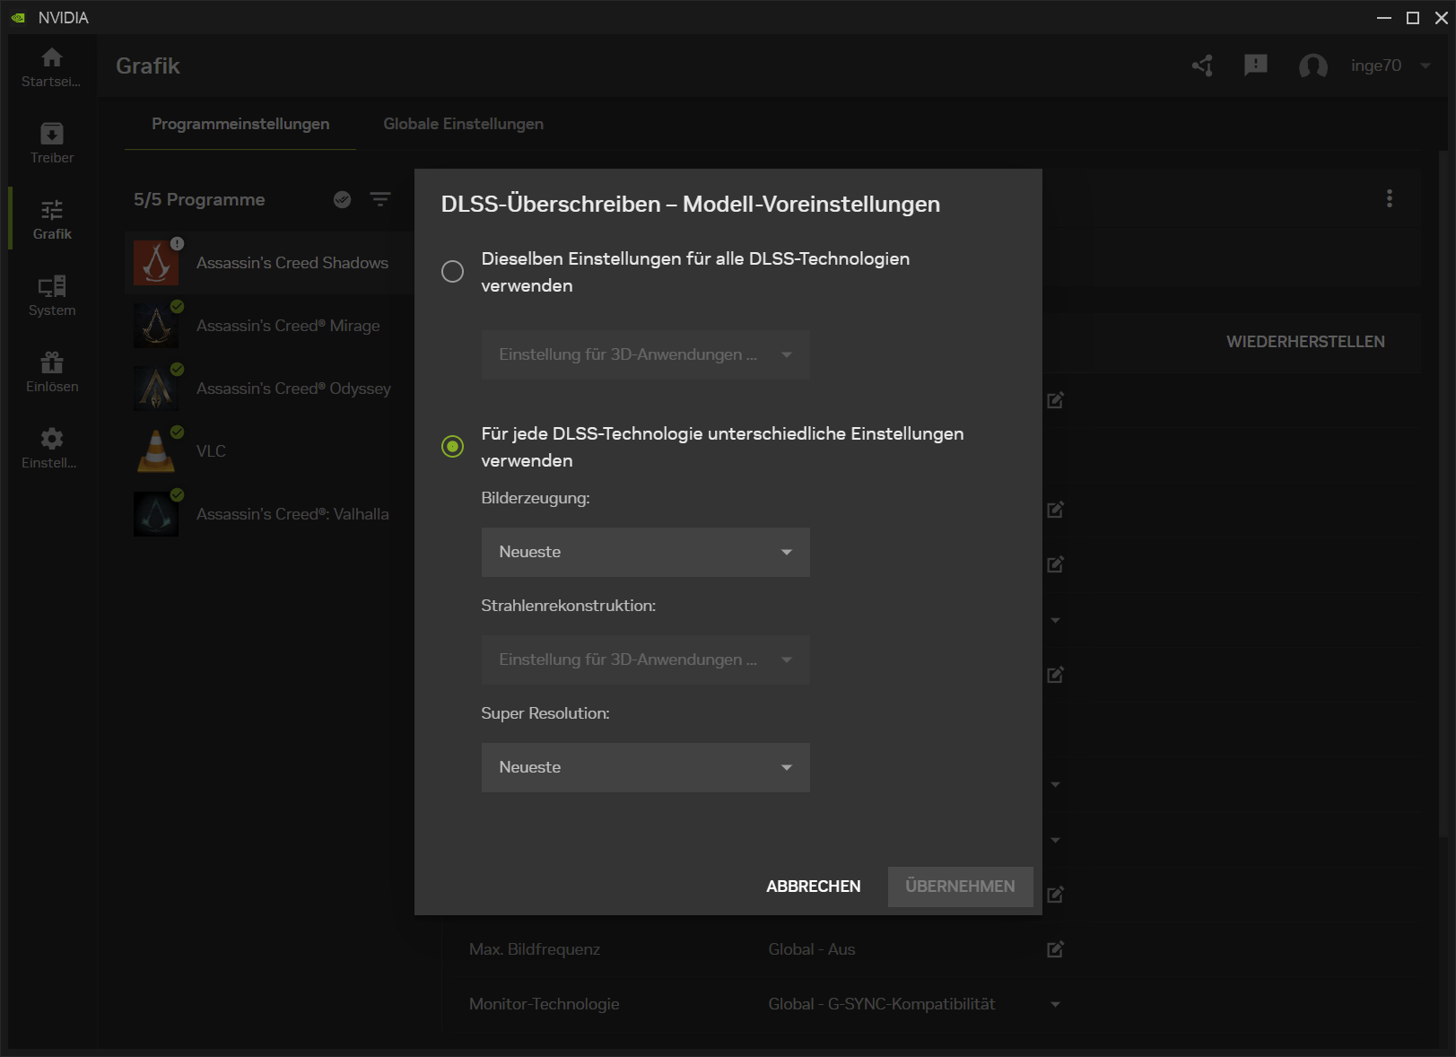Select Assassin's Creed Odyssey in program list
This screenshot has height=1057, width=1456.
[x=269, y=389]
